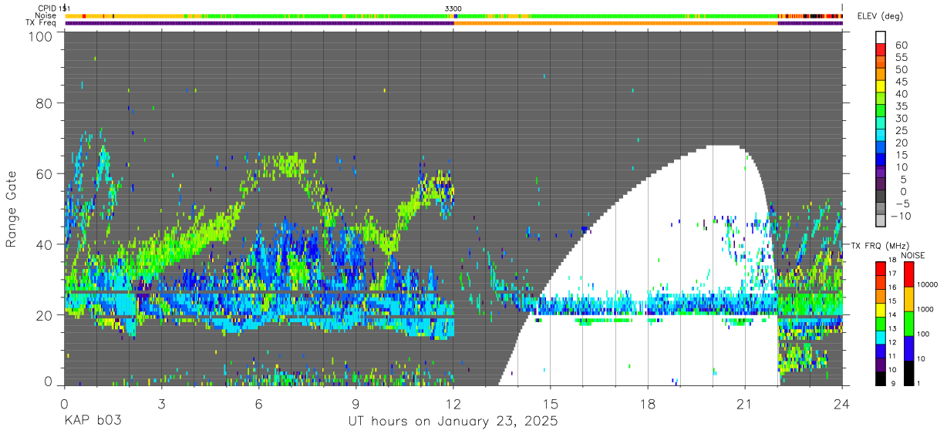The image size is (947, 437).
Task: Click the green segment of the NOISE color bar
Action: point(908,323)
